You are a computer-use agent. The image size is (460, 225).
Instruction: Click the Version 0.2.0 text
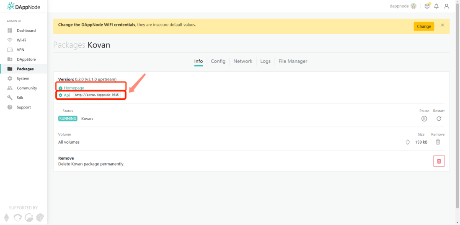tap(88, 79)
